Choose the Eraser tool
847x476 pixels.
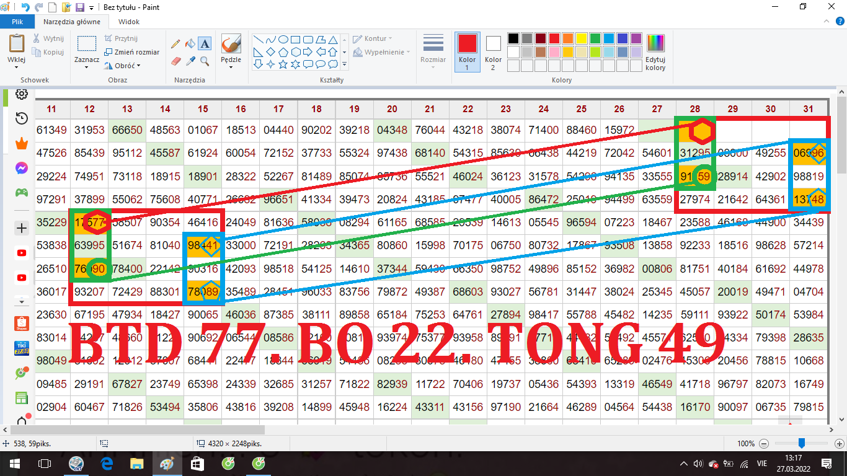coord(175,61)
